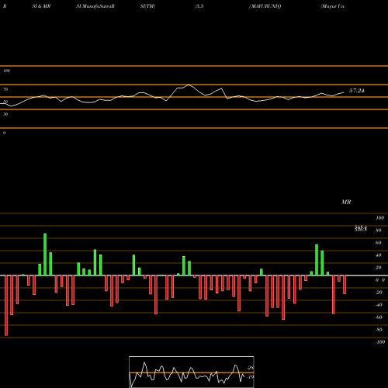Click the MR panel title label
Screen dimensions: 388x388
tap(346, 202)
